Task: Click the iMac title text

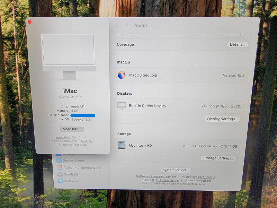Action: [70, 91]
